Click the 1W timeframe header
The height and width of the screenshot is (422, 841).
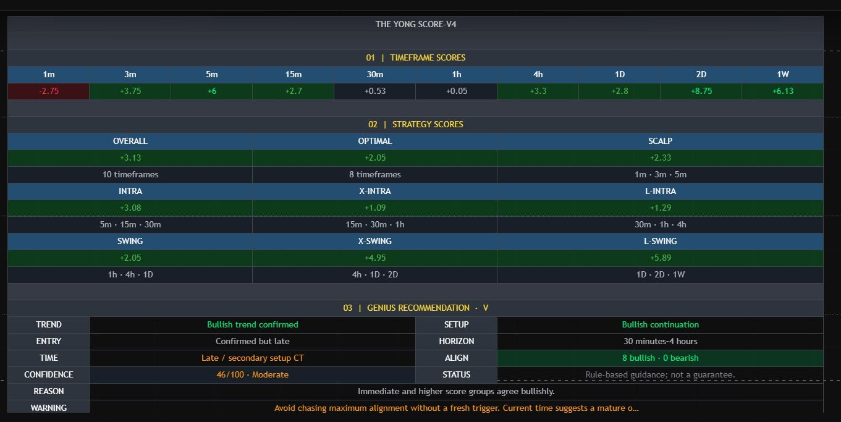tap(782, 74)
